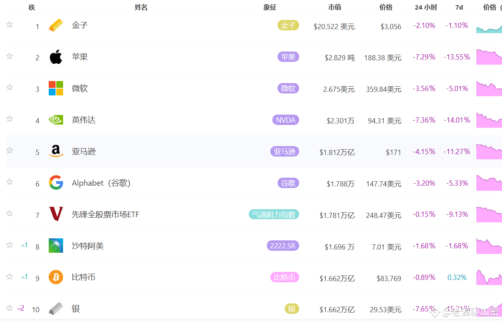Sort by 24 小时 column header
This screenshot has height=321, width=502.
(x=426, y=7)
